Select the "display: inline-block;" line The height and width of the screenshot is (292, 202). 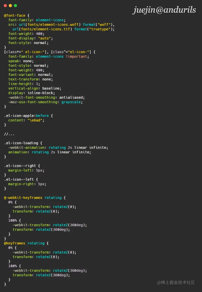click(32, 93)
